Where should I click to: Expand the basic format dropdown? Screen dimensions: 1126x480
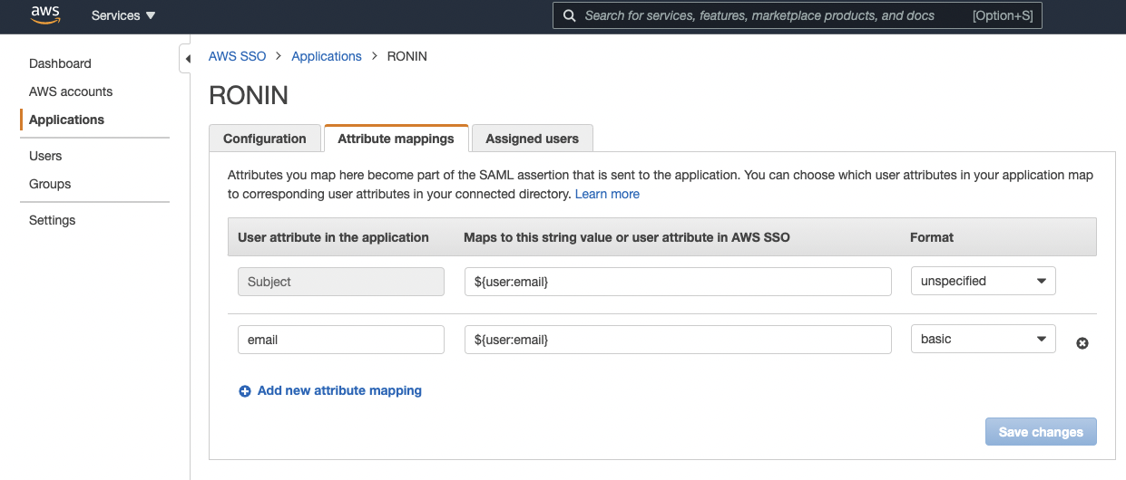click(983, 339)
